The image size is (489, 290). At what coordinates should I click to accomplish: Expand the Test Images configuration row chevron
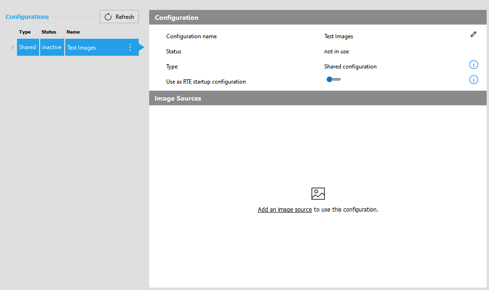click(12, 47)
